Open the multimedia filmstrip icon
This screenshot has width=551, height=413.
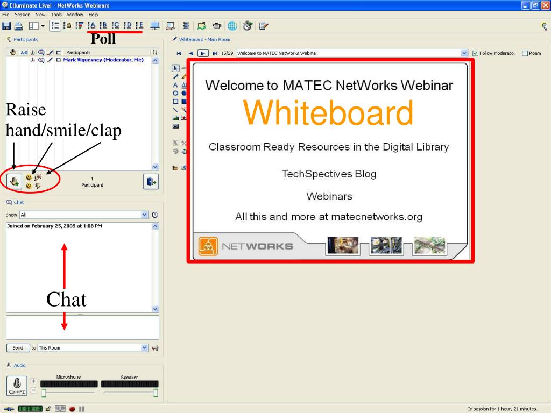186,26
